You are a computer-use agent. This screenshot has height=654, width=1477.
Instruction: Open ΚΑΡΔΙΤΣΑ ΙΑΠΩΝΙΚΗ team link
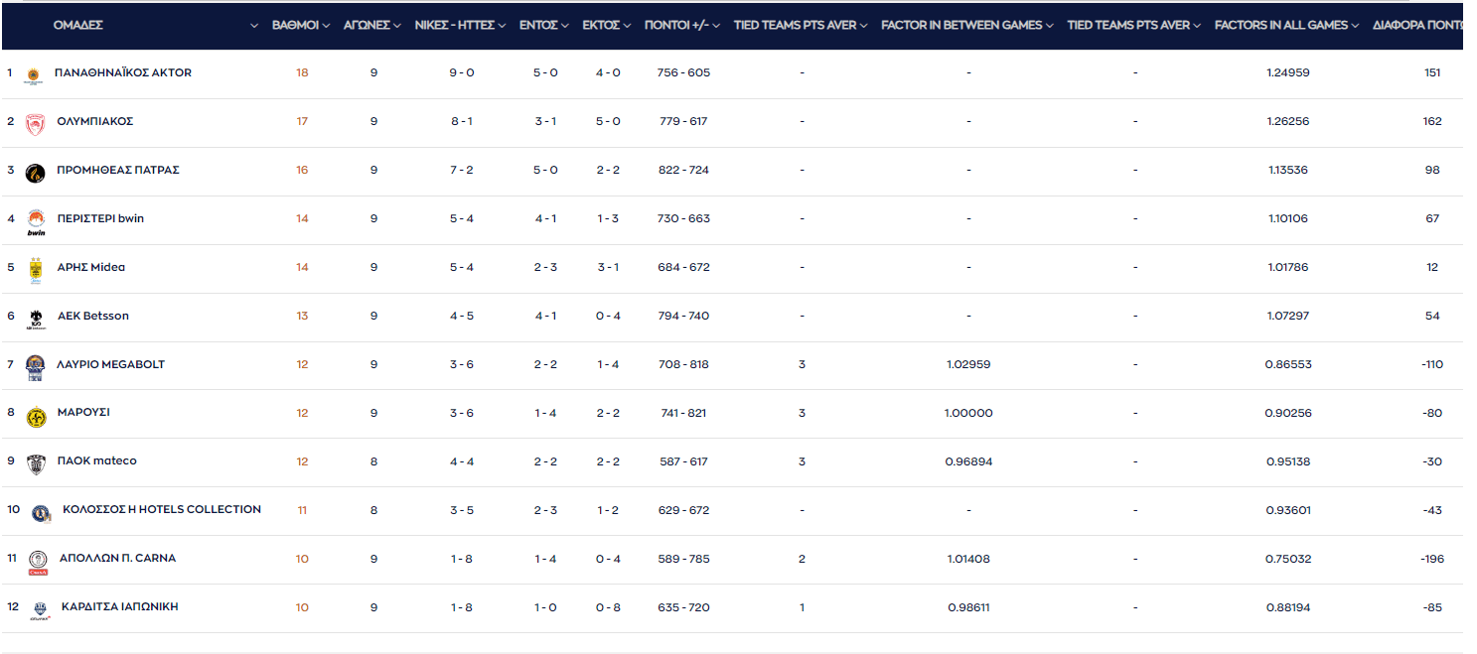point(120,606)
